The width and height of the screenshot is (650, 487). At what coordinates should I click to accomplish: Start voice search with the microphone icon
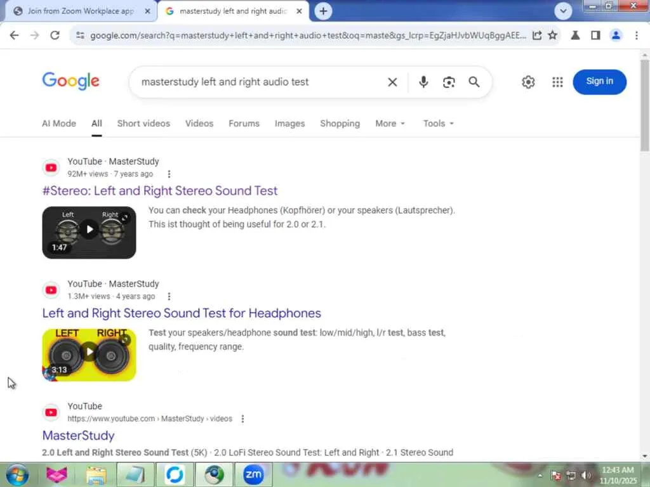pos(423,82)
